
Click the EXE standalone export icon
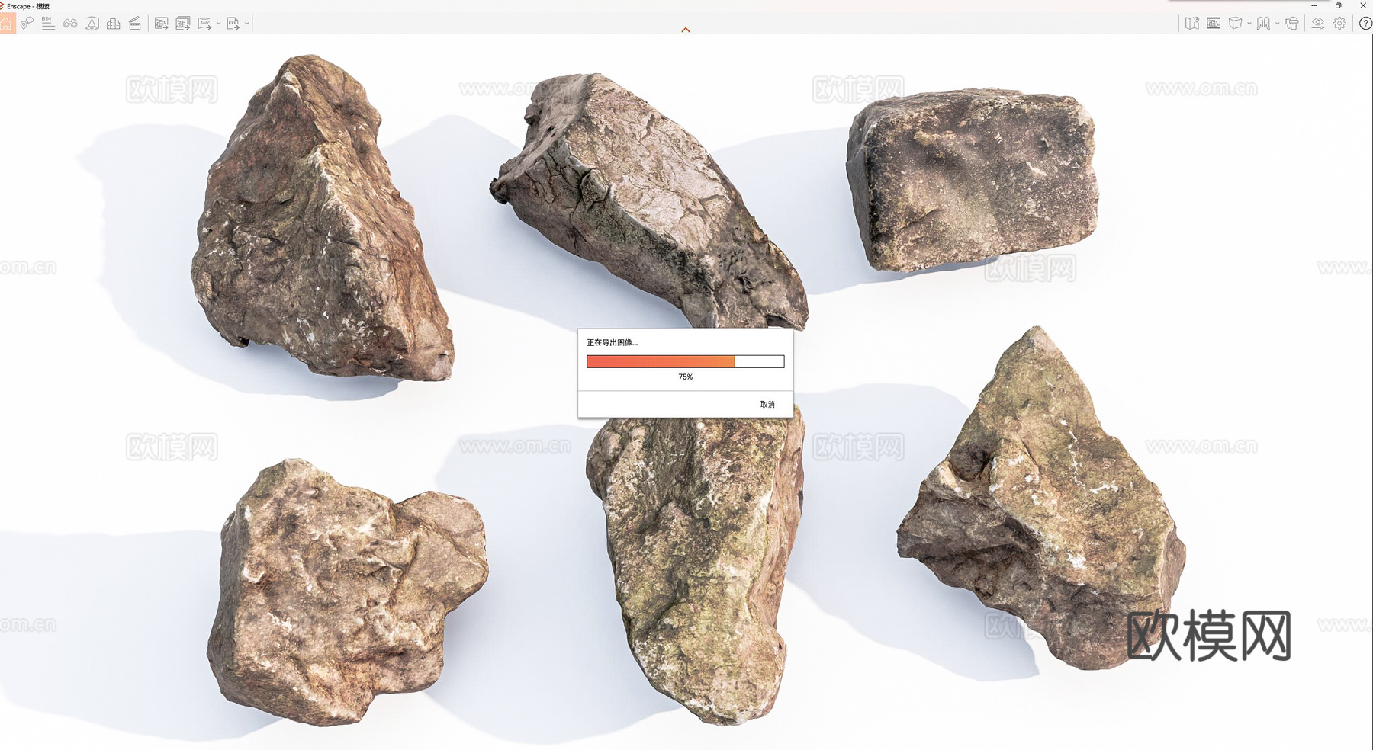pos(233,24)
